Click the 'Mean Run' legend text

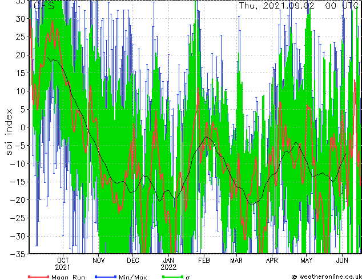(68, 277)
